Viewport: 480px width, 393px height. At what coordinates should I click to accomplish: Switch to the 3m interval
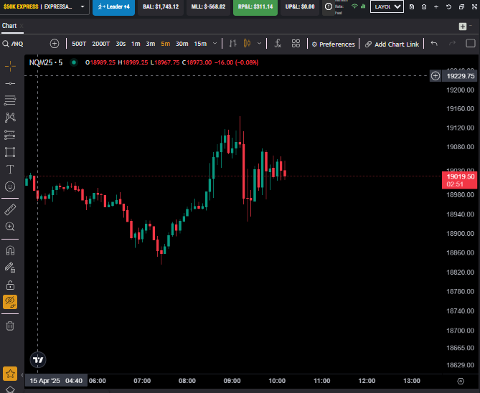coord(150,44)
